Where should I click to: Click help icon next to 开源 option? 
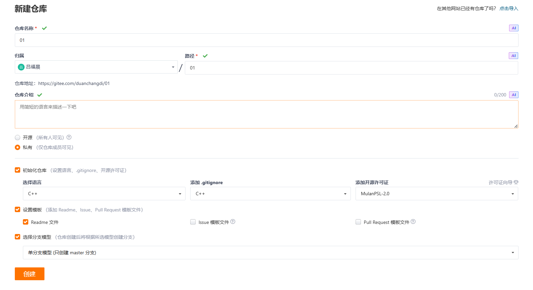coord(69,137)
